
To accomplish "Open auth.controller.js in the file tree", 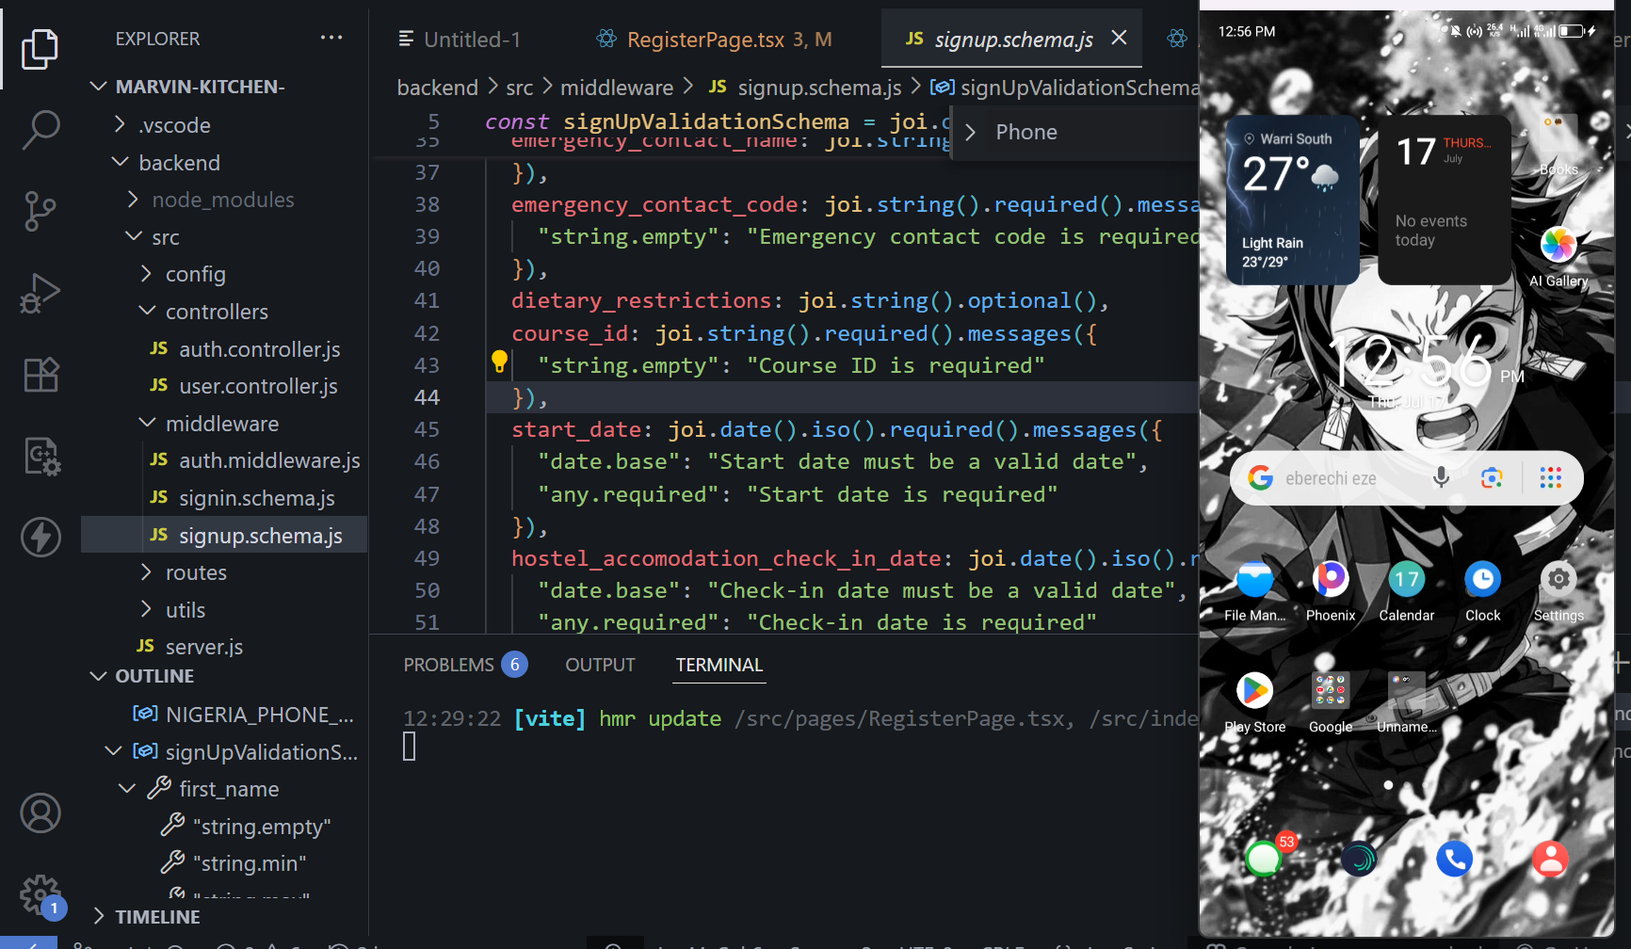I will [x=259, y=349].
